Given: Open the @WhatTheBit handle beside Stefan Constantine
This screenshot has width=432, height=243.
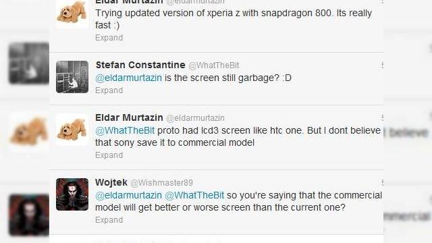Looking at the screenshot, I should pos(214,65).
